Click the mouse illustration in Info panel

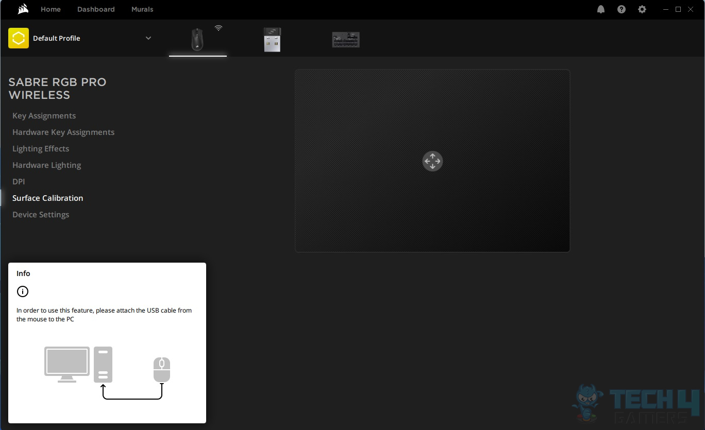162,369
